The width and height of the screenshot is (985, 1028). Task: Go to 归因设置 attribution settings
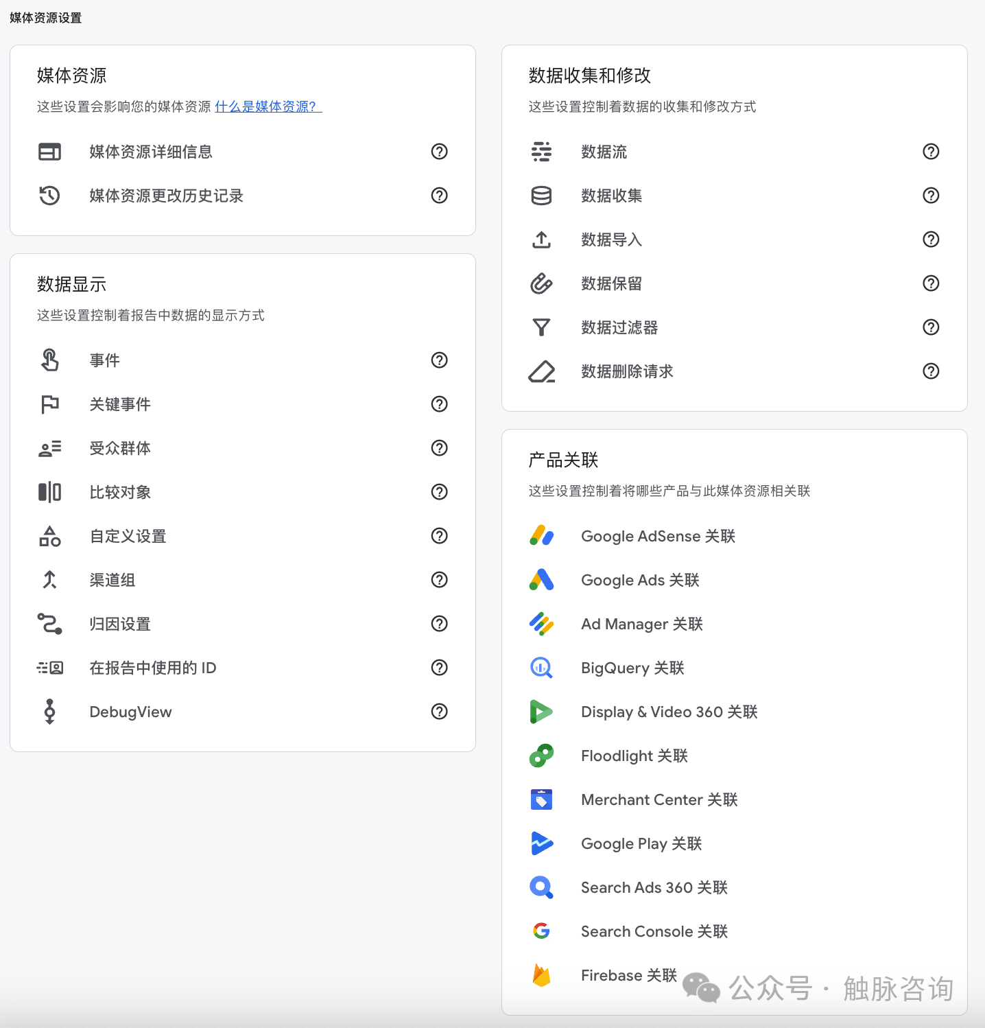(x=120, y=624)
